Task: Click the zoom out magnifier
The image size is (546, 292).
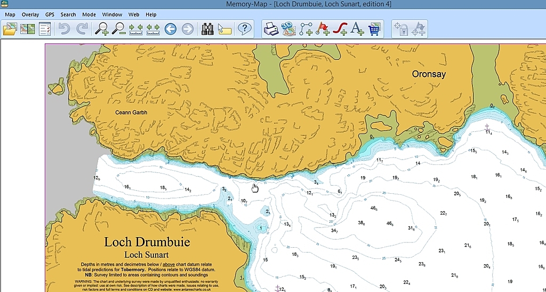Action: tap(118, 29)
